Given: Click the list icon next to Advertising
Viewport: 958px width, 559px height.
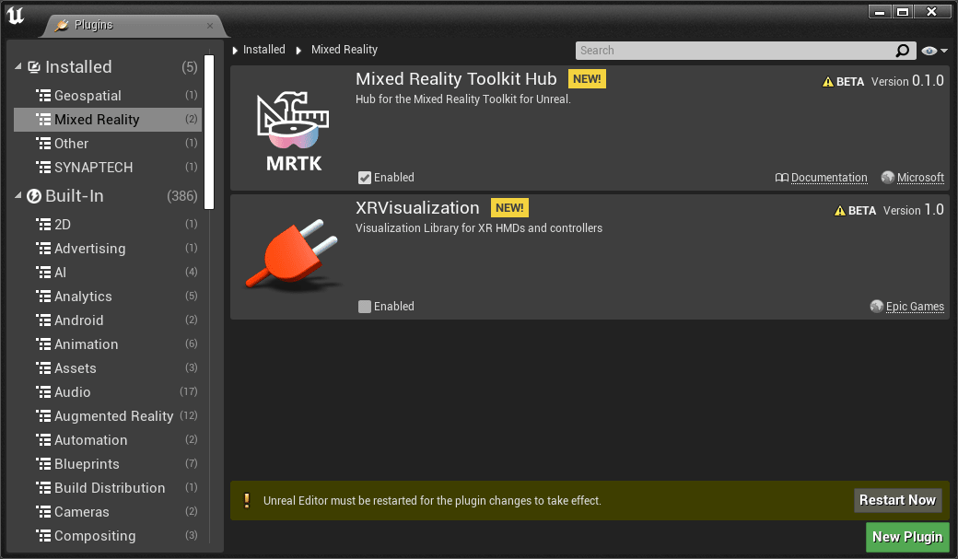Looking at the screenshot, I should coord(43,248).
